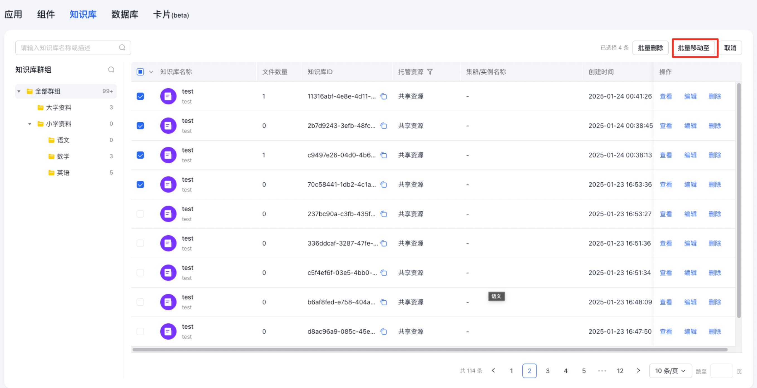Uncheck row with ID 70c58441-1db2-4c1a
Viewport: 757px width, 388px height.
140,184
